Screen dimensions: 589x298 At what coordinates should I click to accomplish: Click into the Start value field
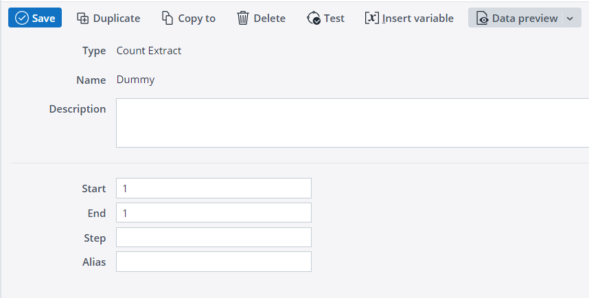click(x=213, y=188)
